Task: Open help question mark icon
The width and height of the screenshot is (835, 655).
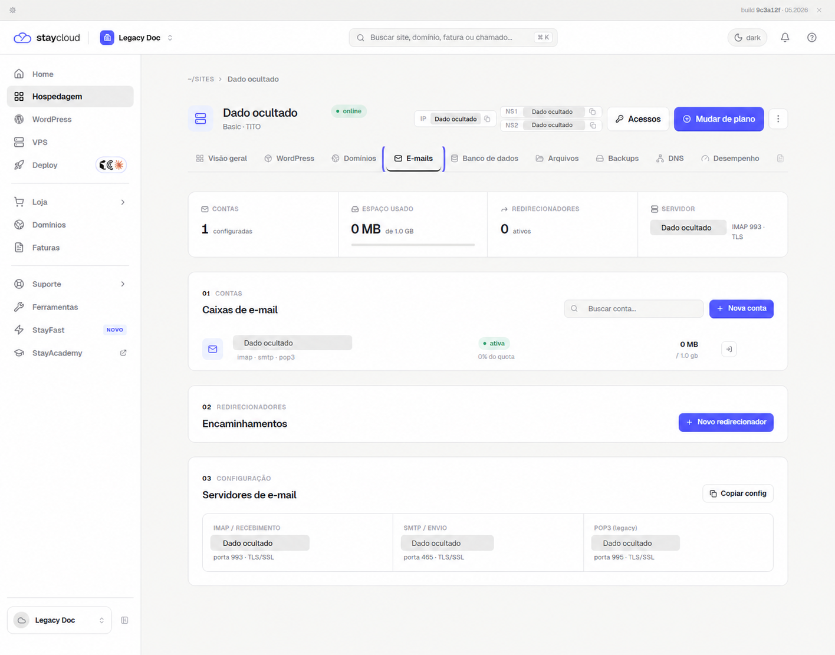Action: point(812,37)
